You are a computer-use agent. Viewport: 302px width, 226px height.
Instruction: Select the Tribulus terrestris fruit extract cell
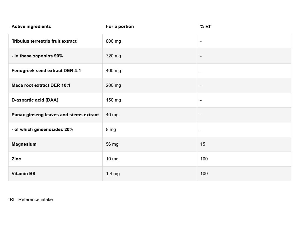tap(44, 41)
